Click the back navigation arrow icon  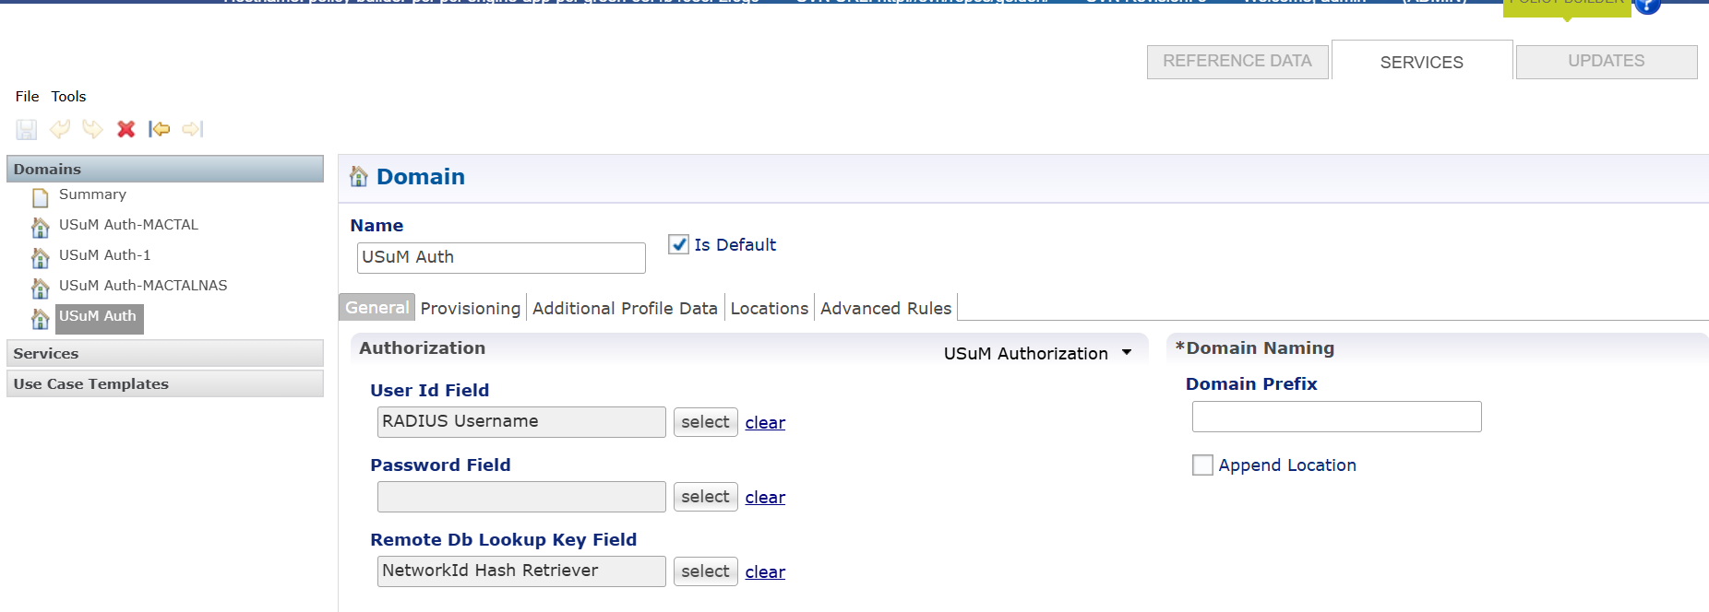pyautogui.click(x=160, y=129)
